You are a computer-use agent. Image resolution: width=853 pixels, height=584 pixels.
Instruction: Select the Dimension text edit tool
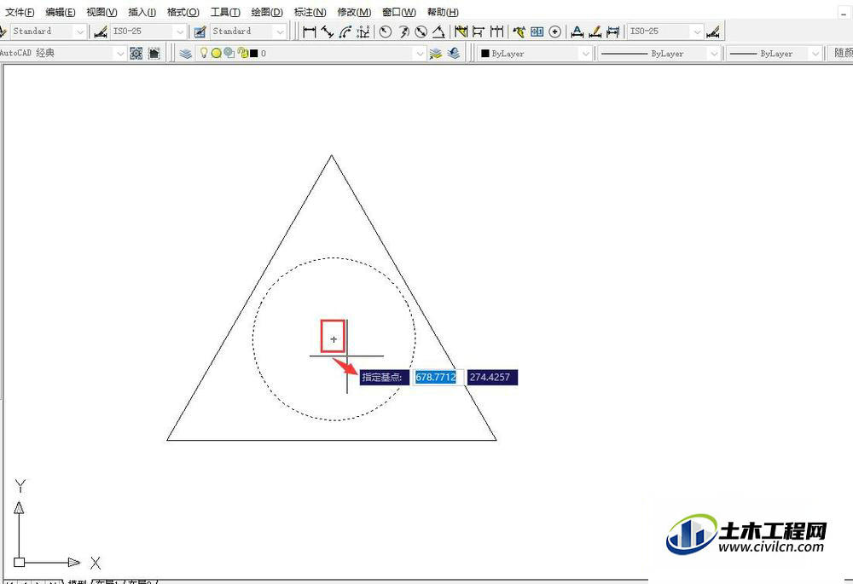click(577, 32)
